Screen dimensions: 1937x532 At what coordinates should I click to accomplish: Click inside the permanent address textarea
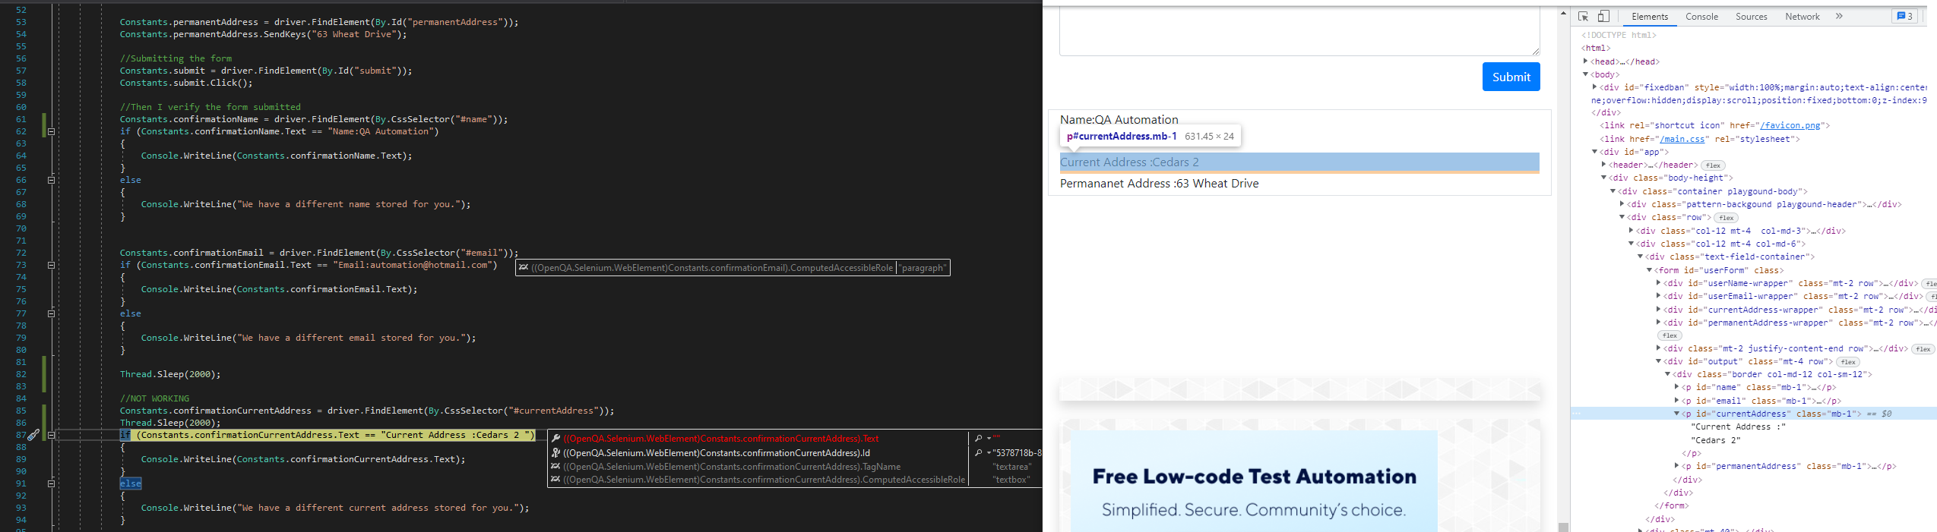coord(1299,32)
